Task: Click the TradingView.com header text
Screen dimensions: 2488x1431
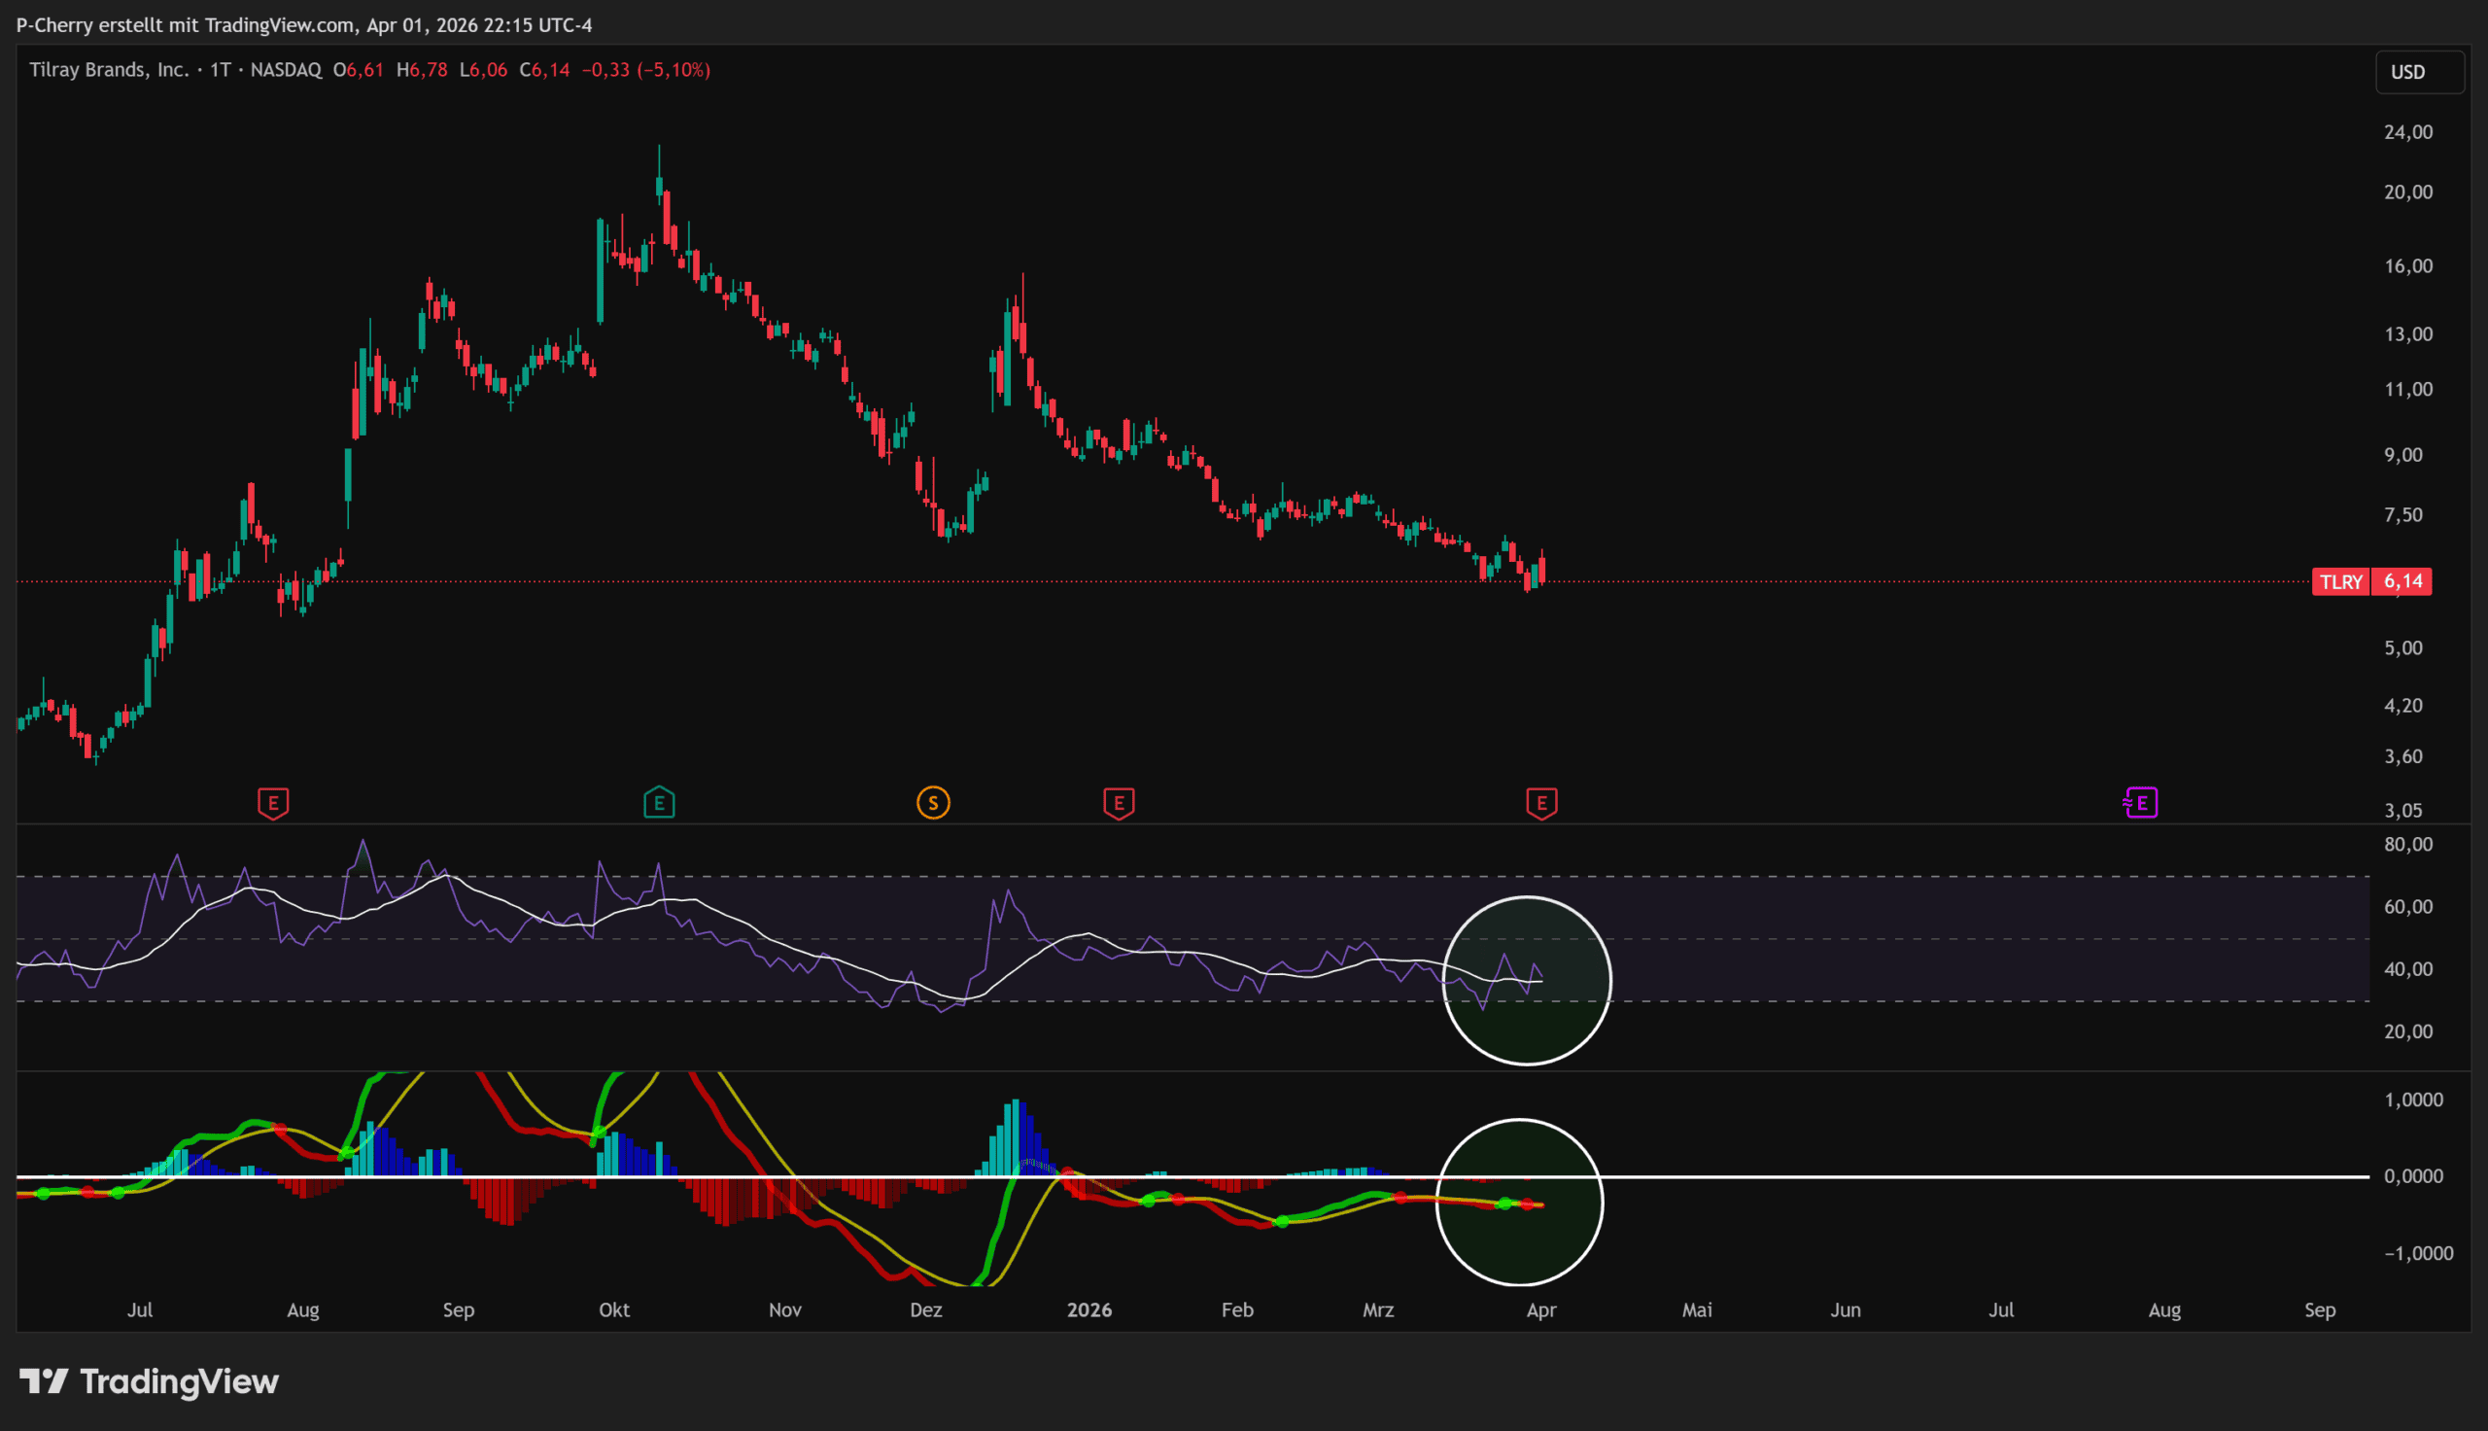Action: point(279,24)
